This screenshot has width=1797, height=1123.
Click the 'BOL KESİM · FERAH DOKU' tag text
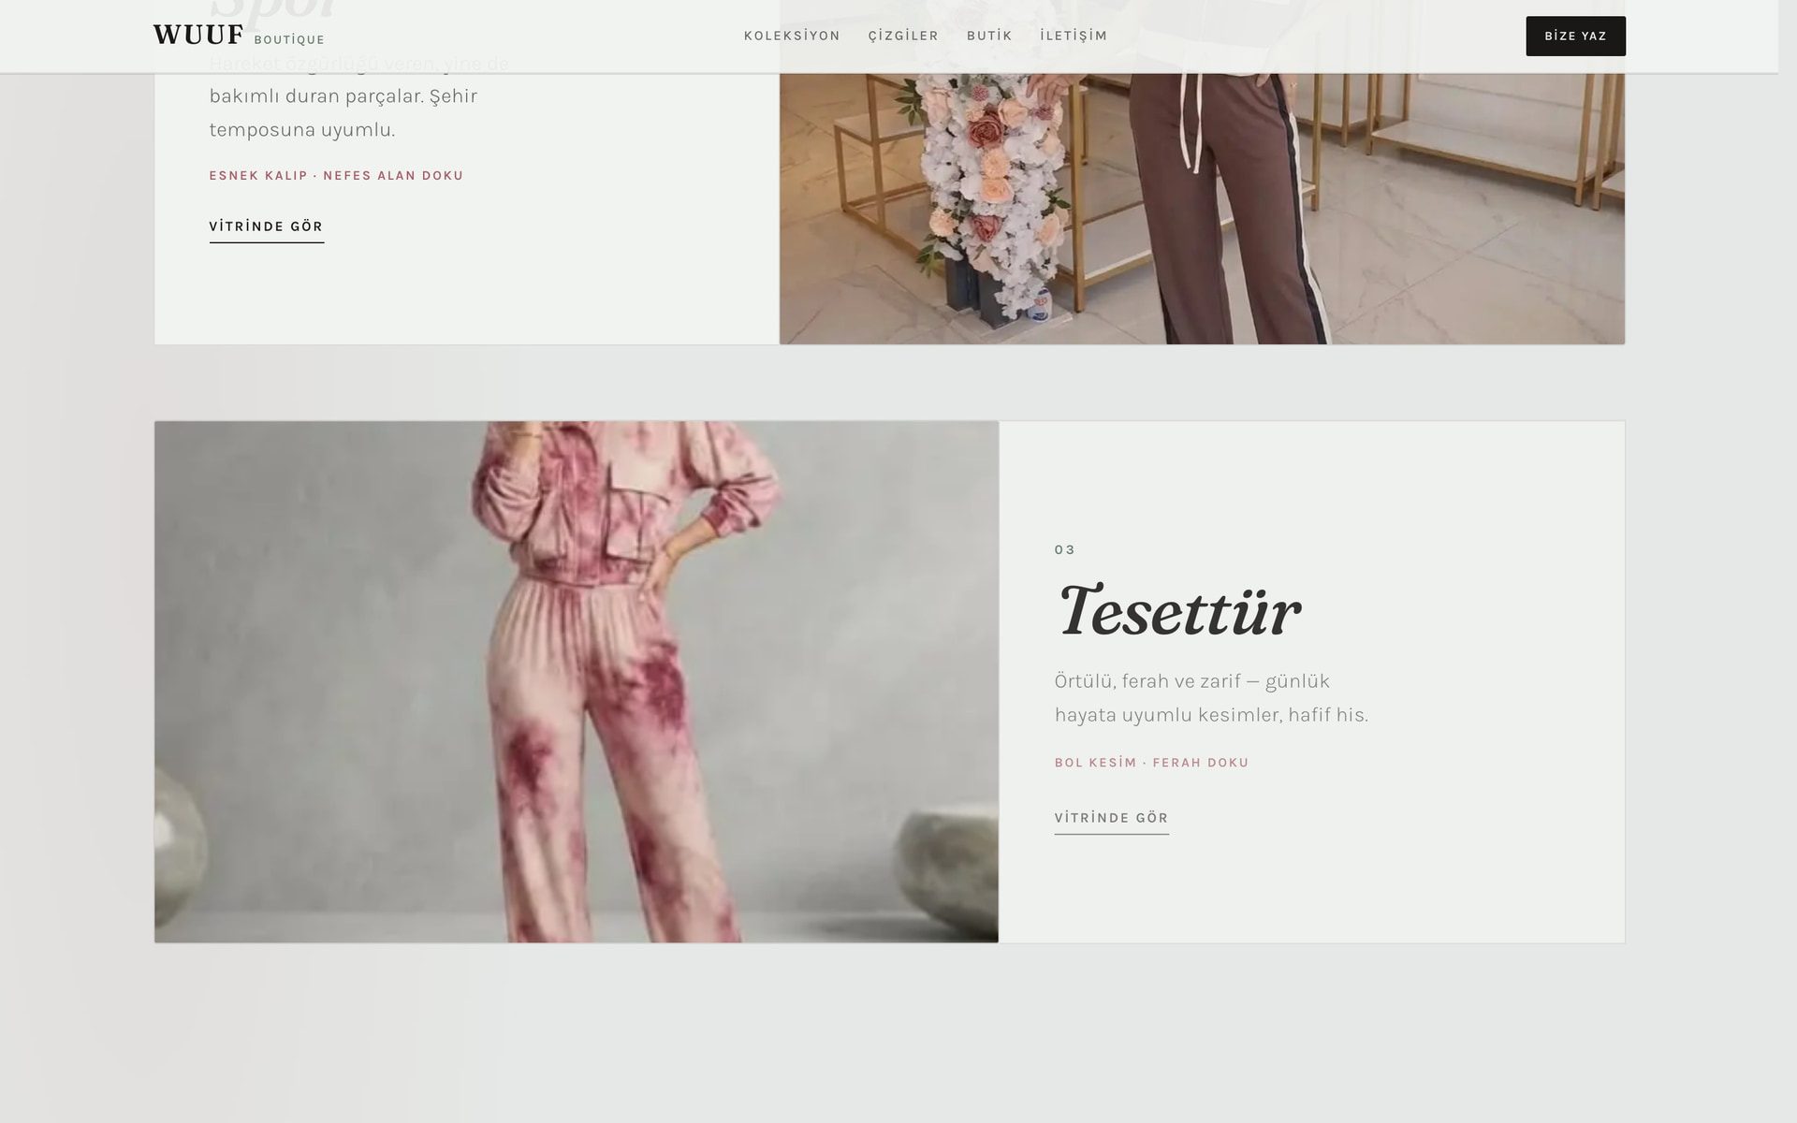pos(1151,763)
